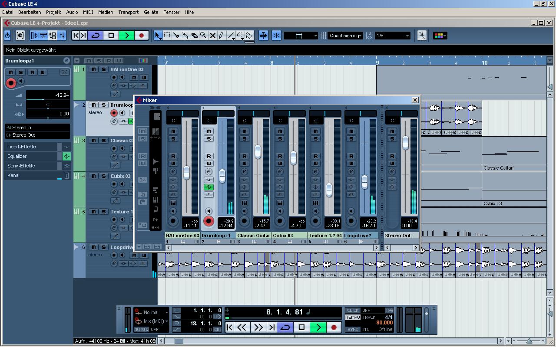Mute the HALionOne 03 track
Image resolution: width=556 pixels, height=347 pixels.
pyautogui.click(x=94, y=69)
